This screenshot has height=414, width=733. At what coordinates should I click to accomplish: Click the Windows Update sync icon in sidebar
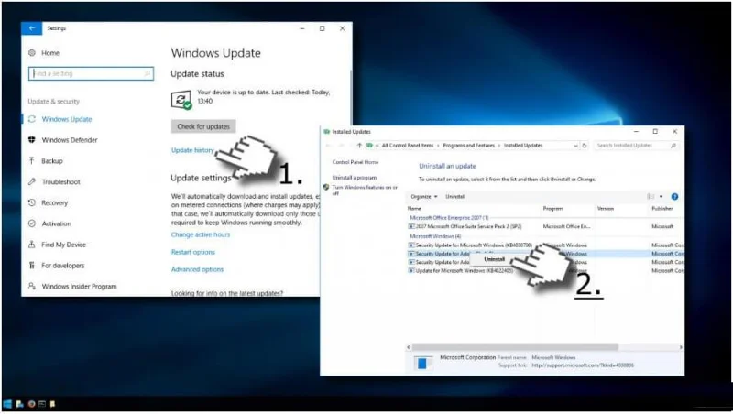(32, 119)
